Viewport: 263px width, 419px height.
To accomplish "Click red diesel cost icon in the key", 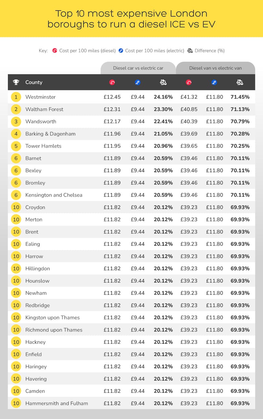I will 55,50.
